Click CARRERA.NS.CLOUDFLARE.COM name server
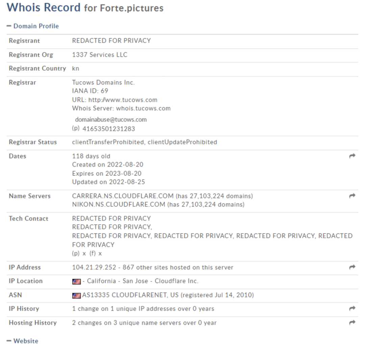This screenshot has width=365, height=344. coord(123,196)
